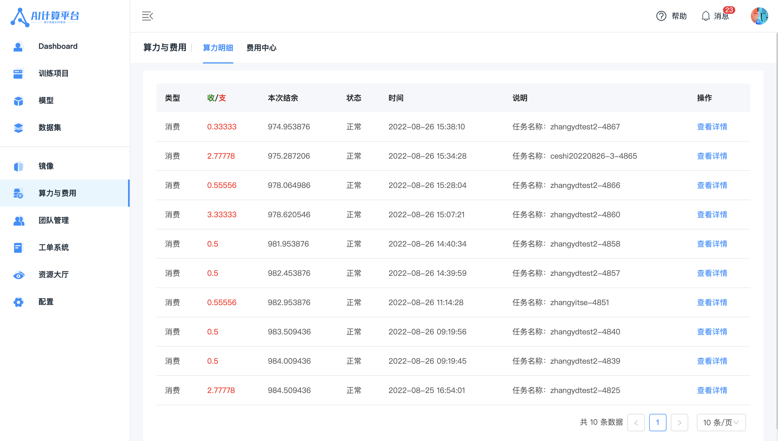Click the 镜像 sidebar icon
The image size is (778, 441).
click(18, 166)
